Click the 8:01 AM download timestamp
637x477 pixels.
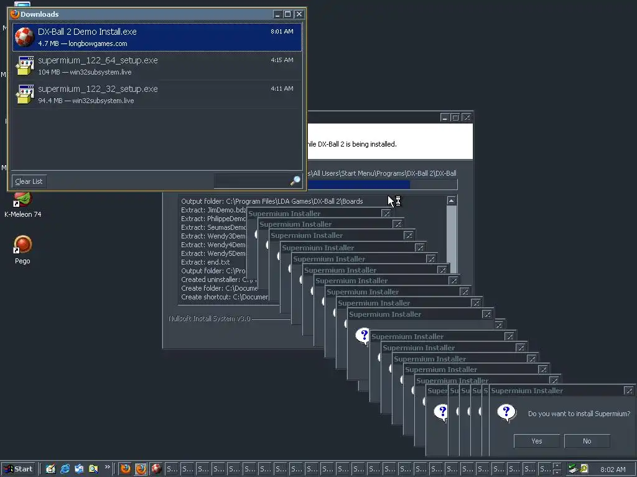282,31
